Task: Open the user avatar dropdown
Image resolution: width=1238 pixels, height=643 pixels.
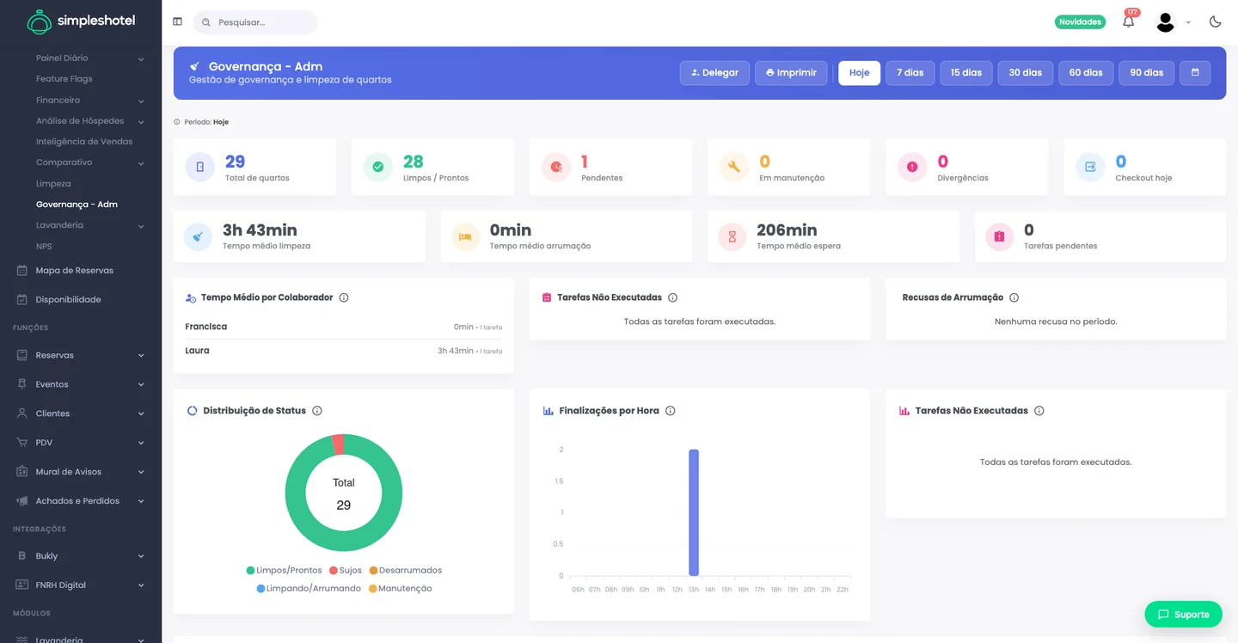Action: (1173, 22)
